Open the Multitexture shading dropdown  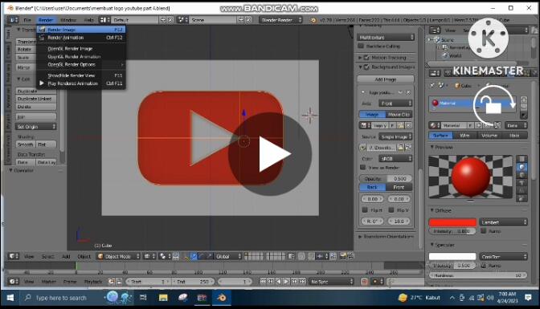click(x=386, y=37)
